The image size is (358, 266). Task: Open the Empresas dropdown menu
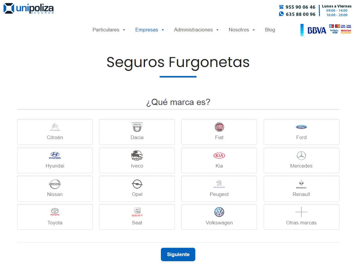(x=149, y=30)
